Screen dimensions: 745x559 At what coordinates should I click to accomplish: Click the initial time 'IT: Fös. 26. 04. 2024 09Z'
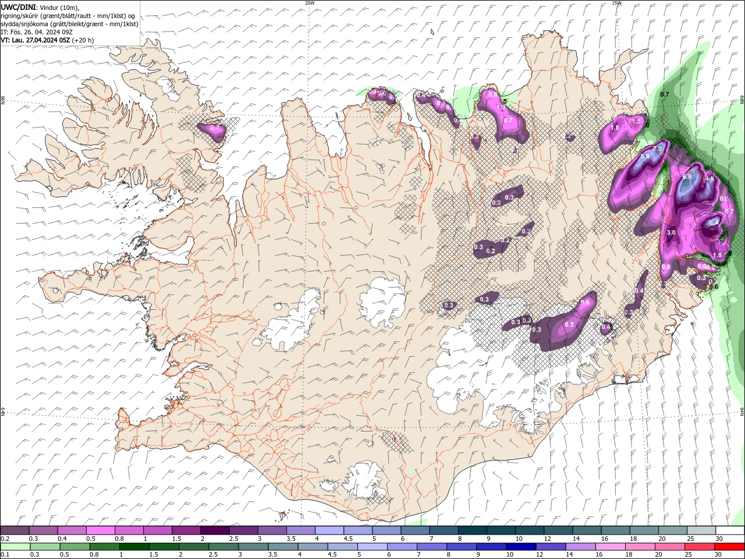37,32
